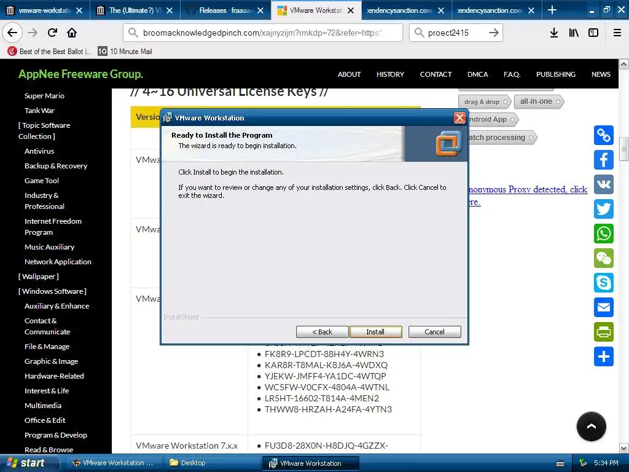629x472 pixels.
Task: Open the browser hamburger menu
Action: click(x=617, y=33)
